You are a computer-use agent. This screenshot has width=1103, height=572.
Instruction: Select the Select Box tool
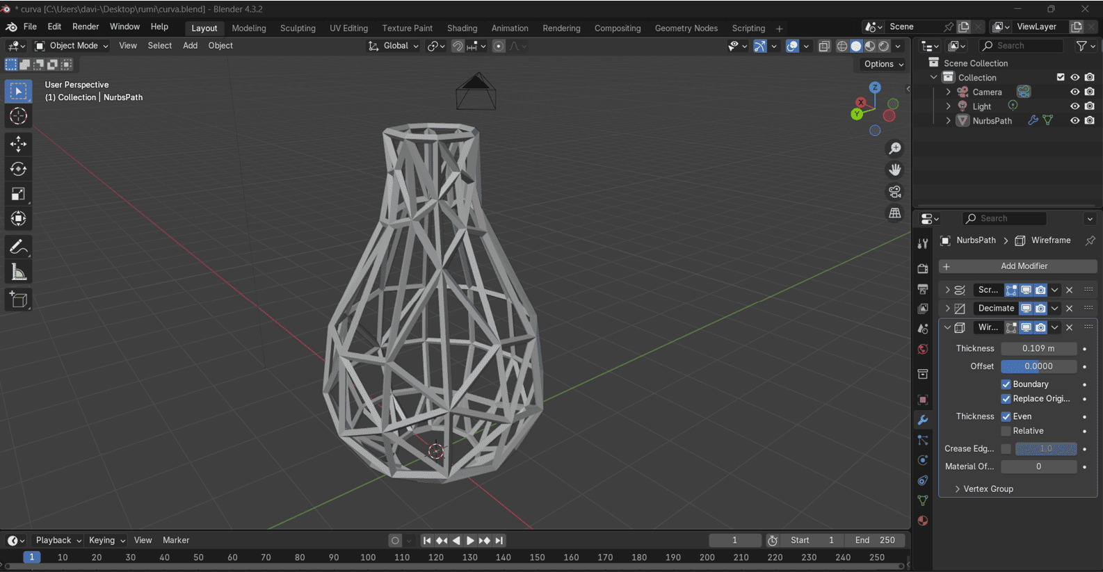19,91
